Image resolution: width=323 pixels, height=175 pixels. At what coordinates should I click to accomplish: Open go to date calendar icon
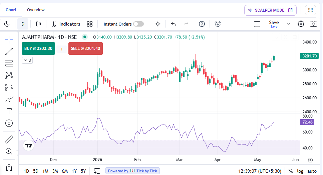coord(97,171)
